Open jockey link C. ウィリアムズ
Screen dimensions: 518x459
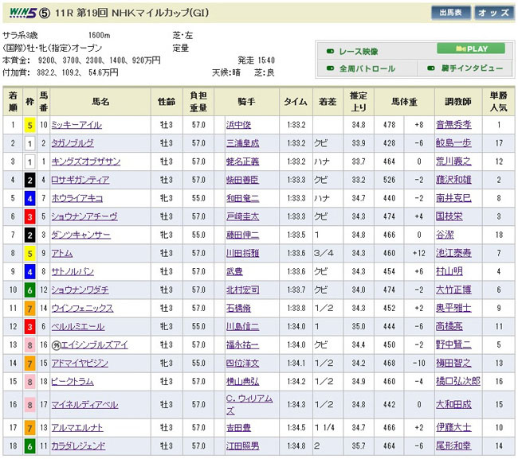pyautogui.click(x=249, y=404)
